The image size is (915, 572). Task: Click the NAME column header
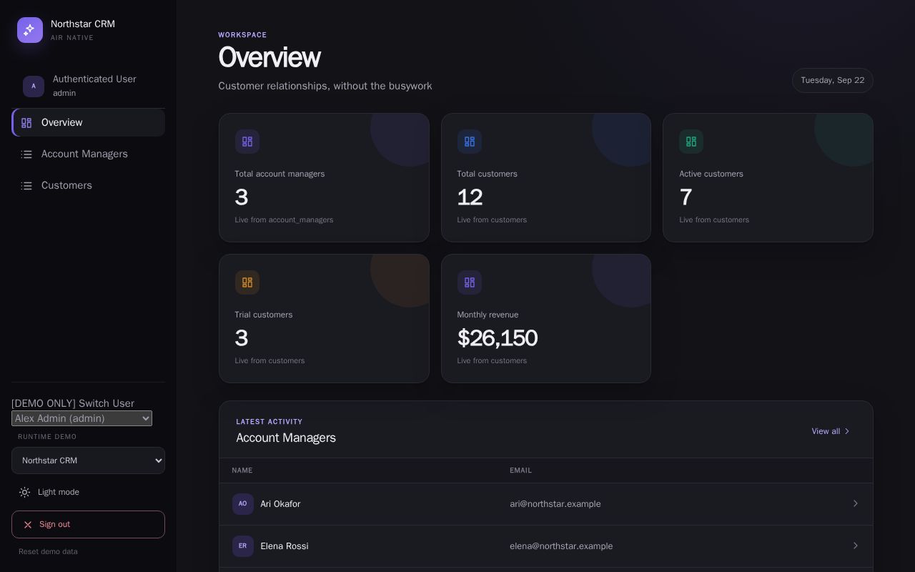pyautogui.click(x=242, y=470)
